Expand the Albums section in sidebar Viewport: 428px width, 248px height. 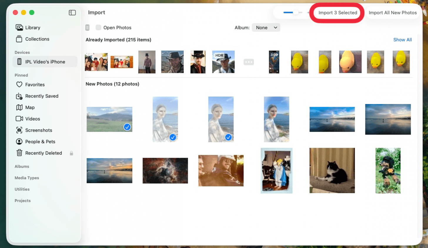(22, 167)
